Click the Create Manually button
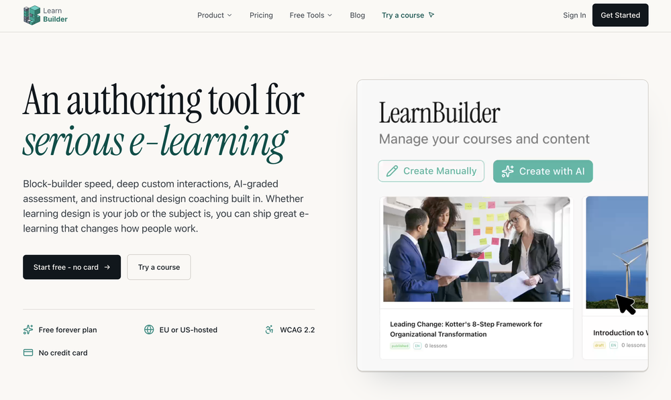 click(x=431, y=171)
